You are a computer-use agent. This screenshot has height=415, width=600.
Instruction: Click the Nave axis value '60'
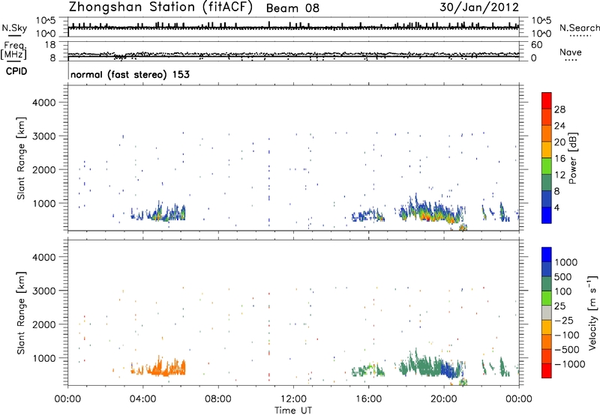[537, 45]
